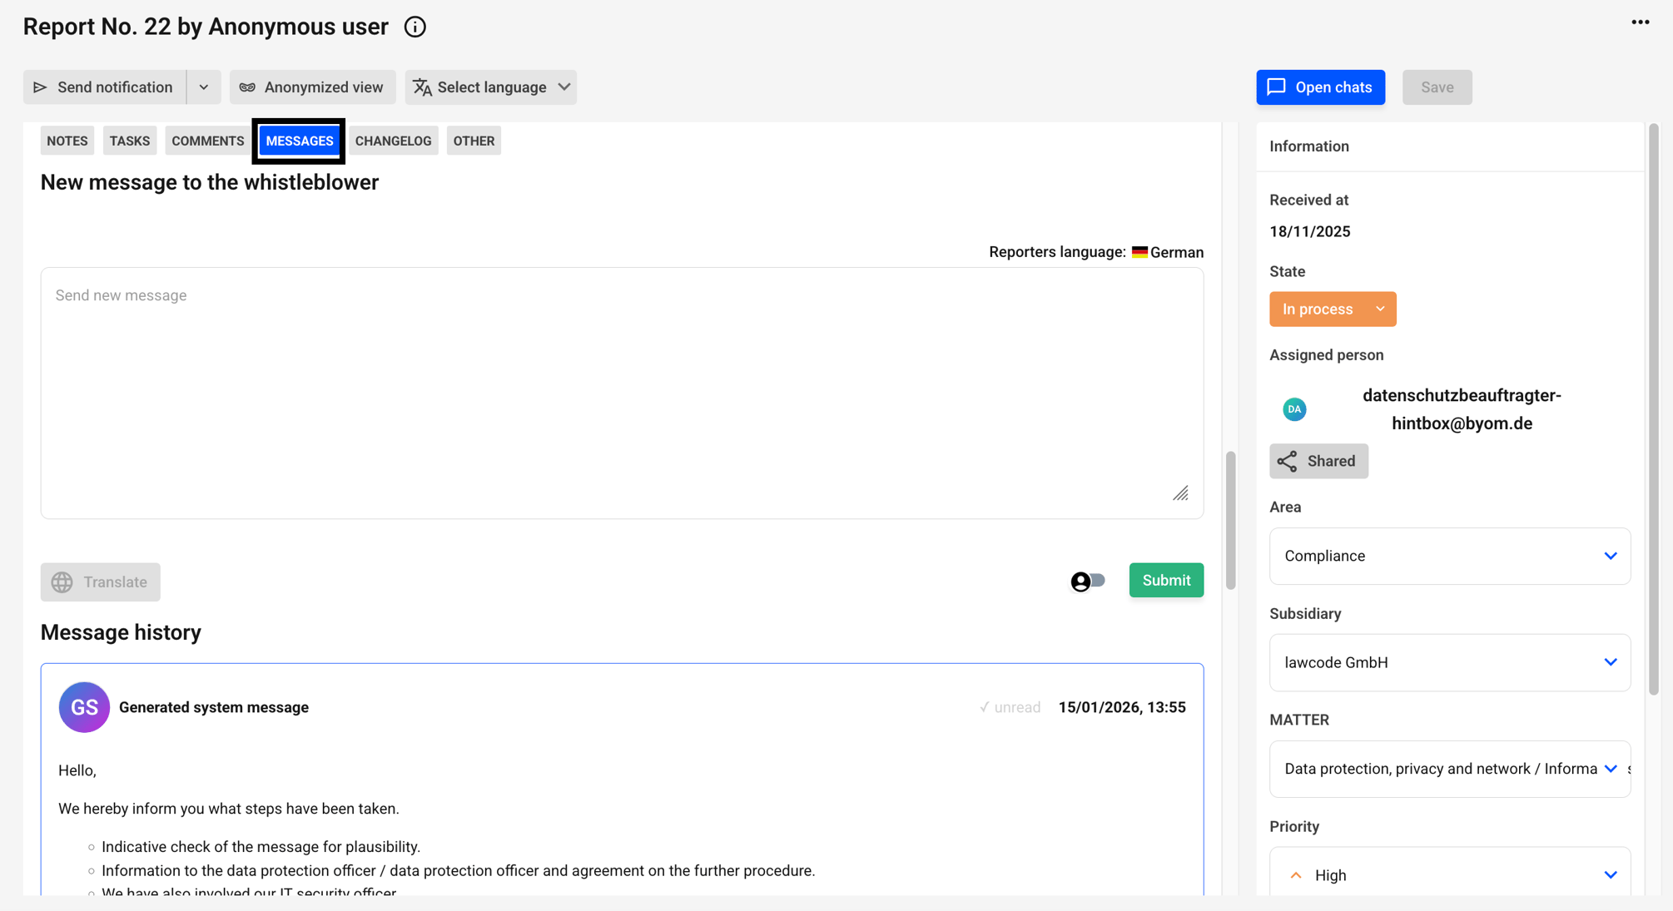This screenshot has height=911, width=1673.
Task: Click the Send notification button
Action: click(105, 87)
